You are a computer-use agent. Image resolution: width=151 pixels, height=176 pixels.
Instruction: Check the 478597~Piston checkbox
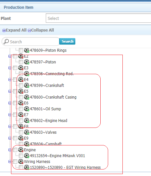pos(21,62)
